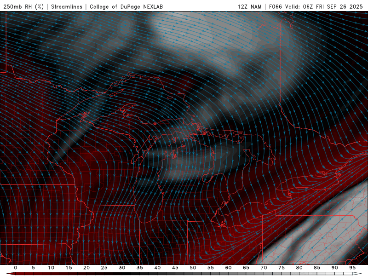Click the colorbar label '60'

click(x=228, y=268)
